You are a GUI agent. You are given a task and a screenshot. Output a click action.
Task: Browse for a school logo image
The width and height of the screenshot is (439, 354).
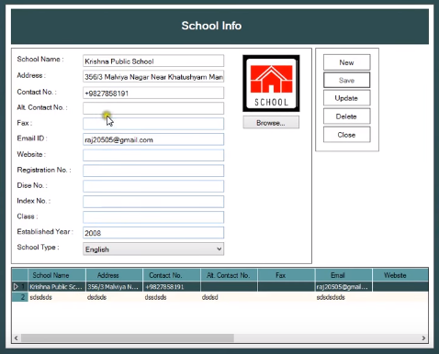coord(271,123)
